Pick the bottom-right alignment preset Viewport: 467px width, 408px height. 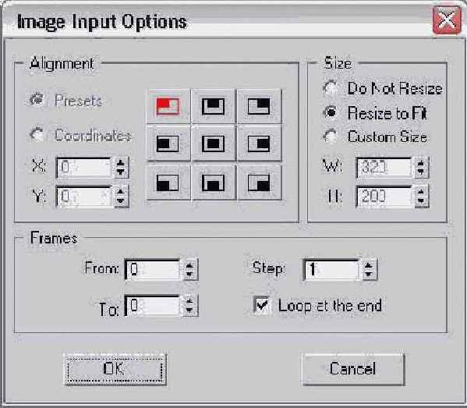point(259,182)
